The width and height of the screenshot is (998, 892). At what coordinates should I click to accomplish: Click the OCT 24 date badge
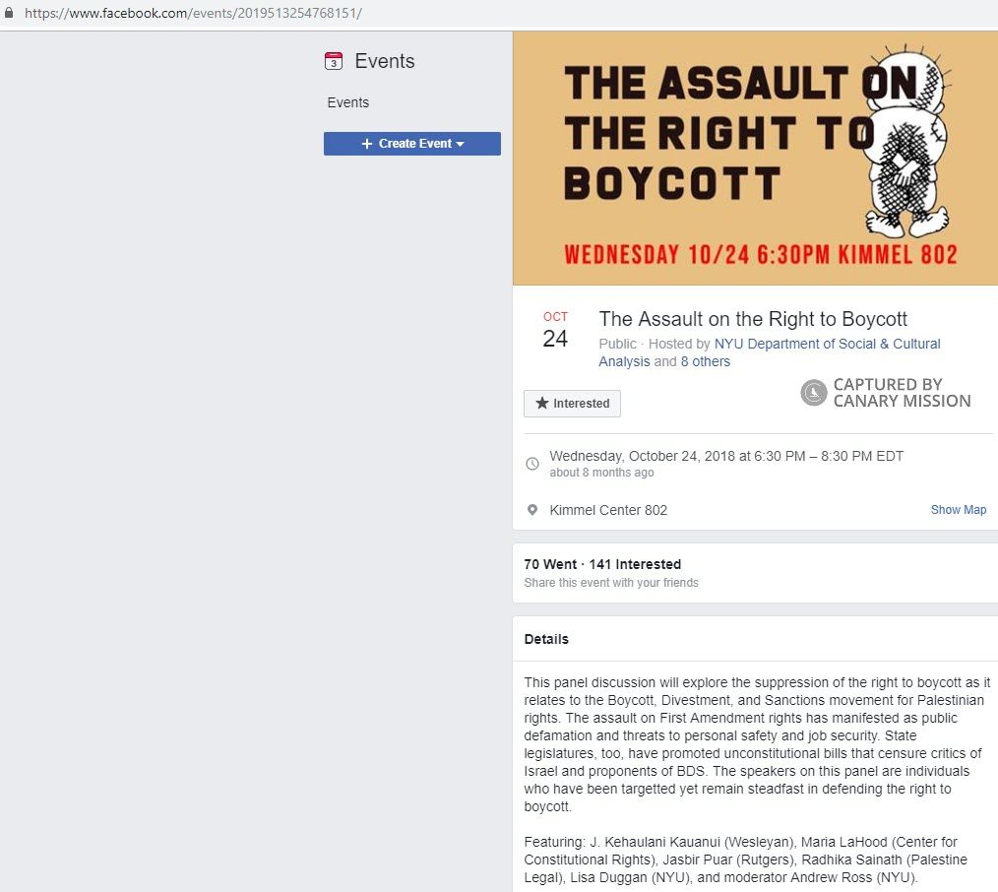[x=555, y=329]
